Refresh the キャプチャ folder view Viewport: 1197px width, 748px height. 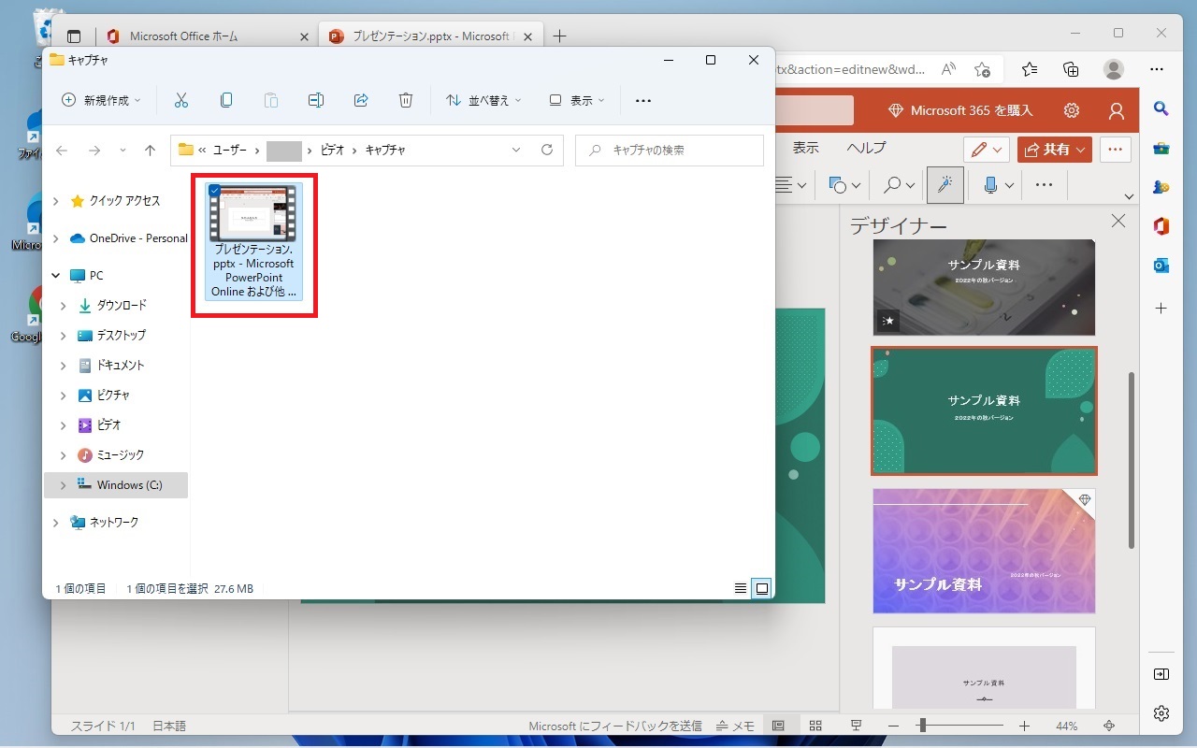pos(547,150)
